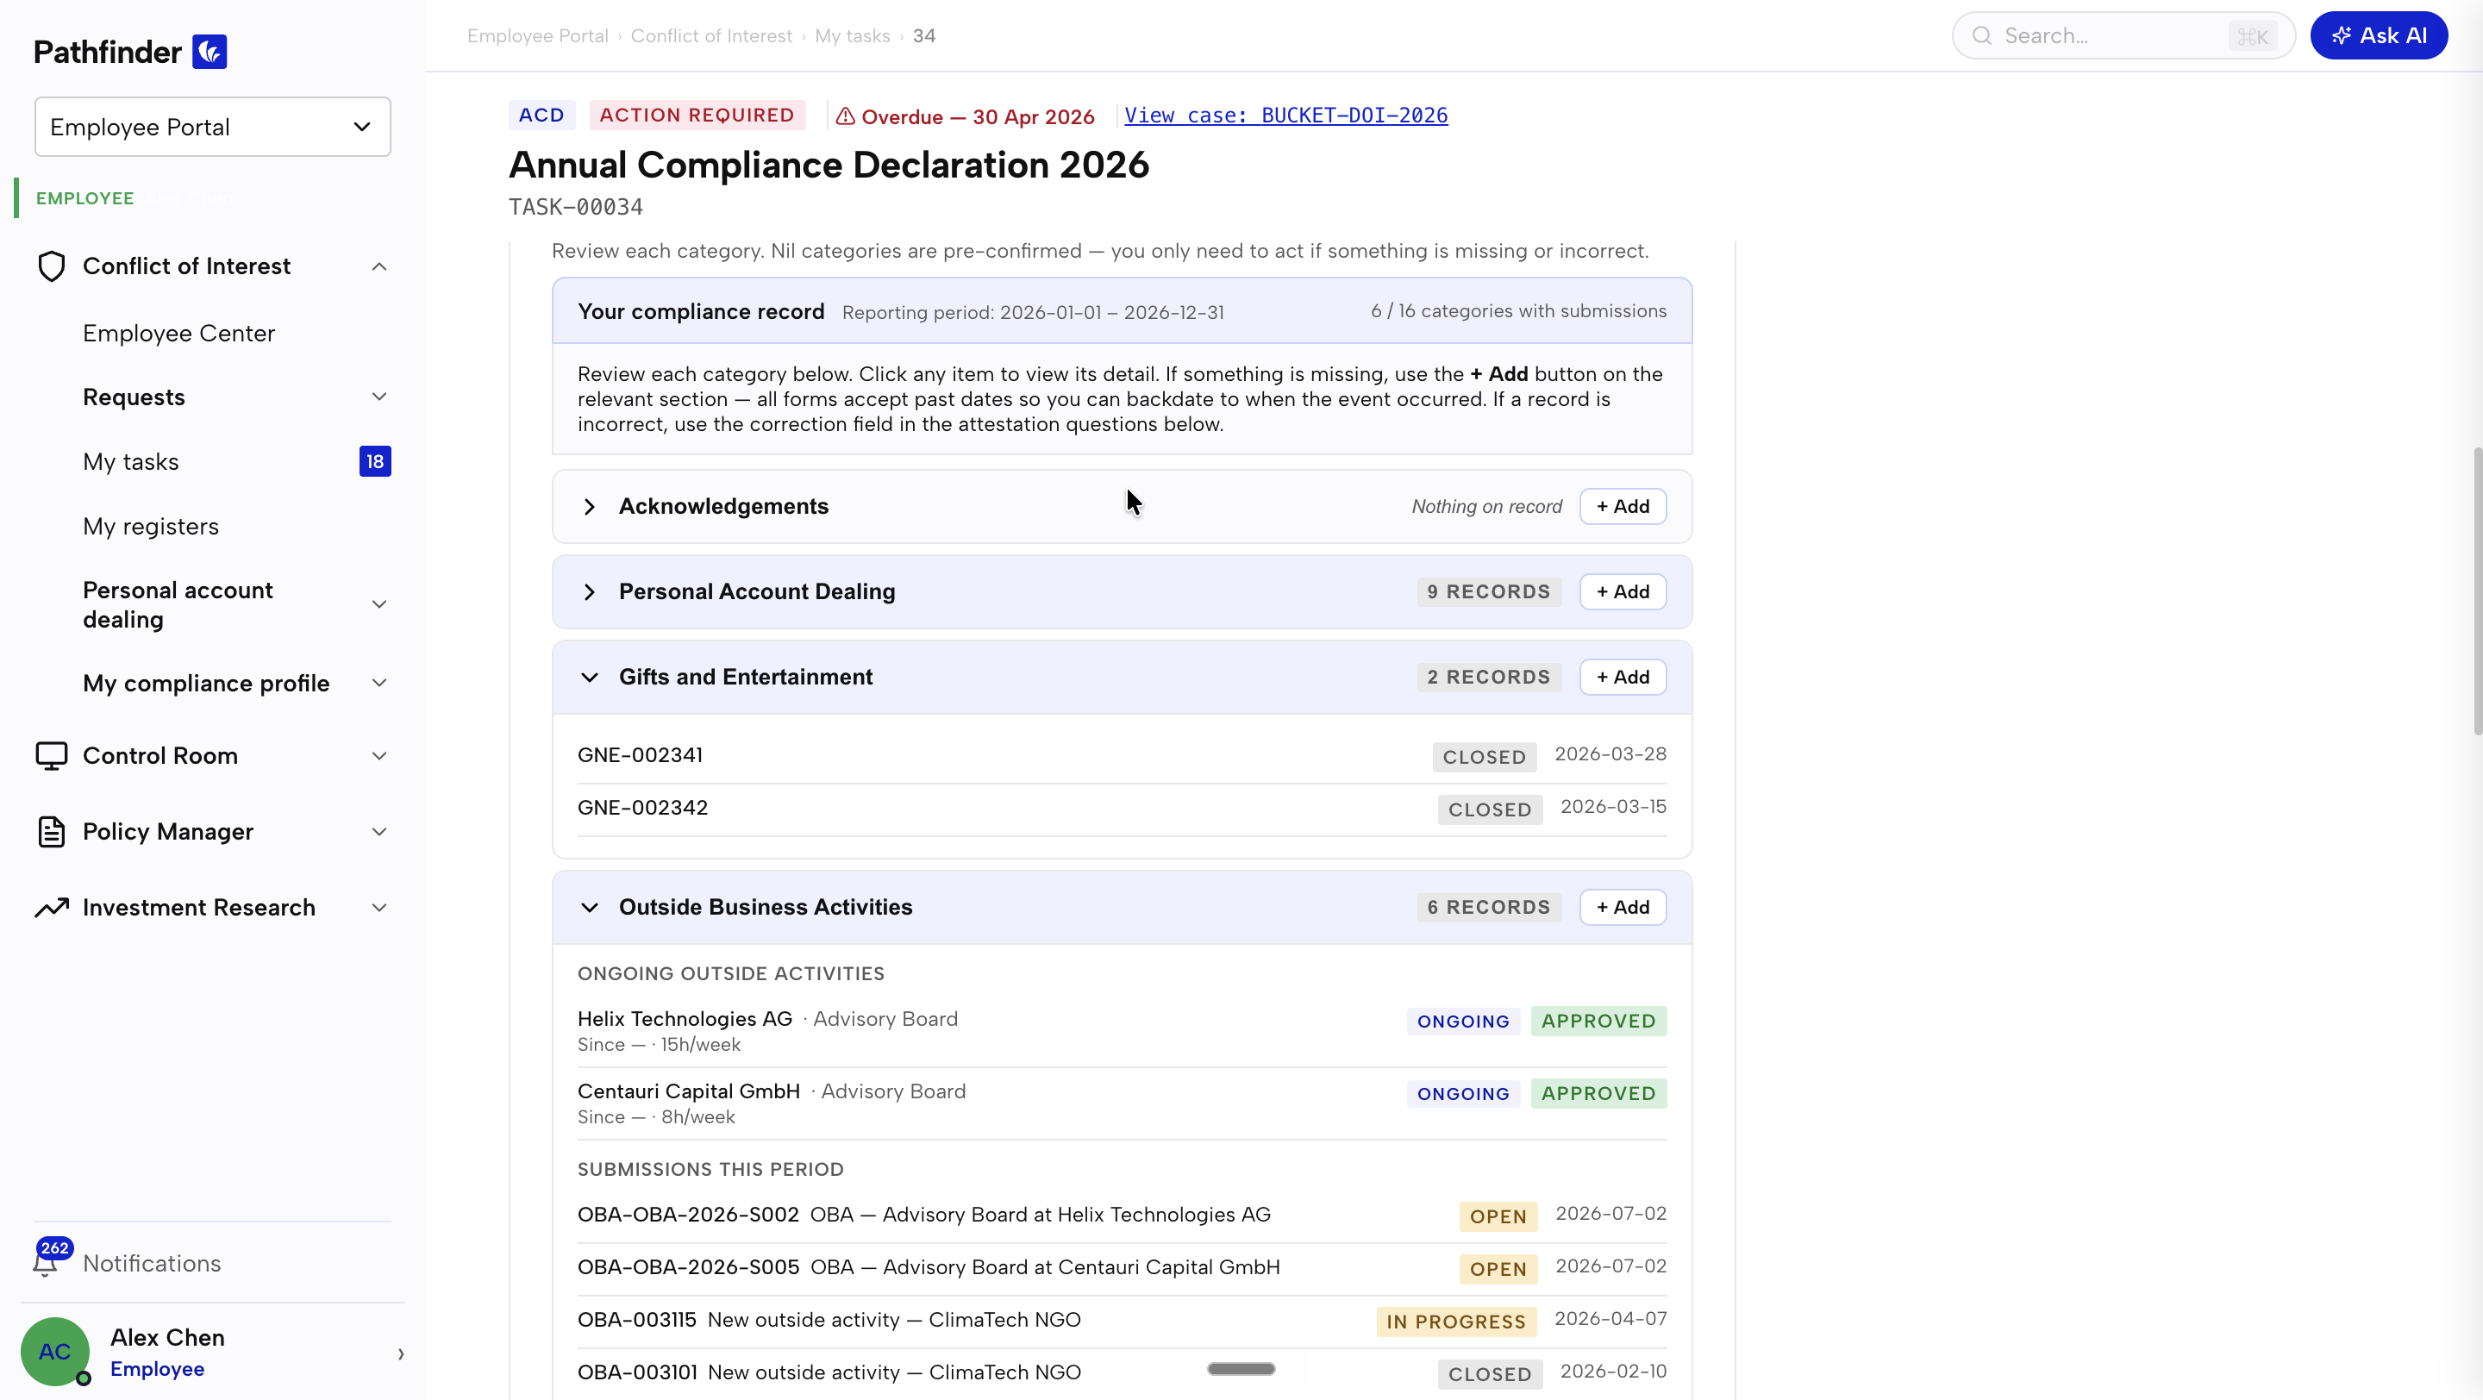The image size is (2483, 1400).
Task: Open Alex Chen profile arrow
Action: tap(401, 1353)
